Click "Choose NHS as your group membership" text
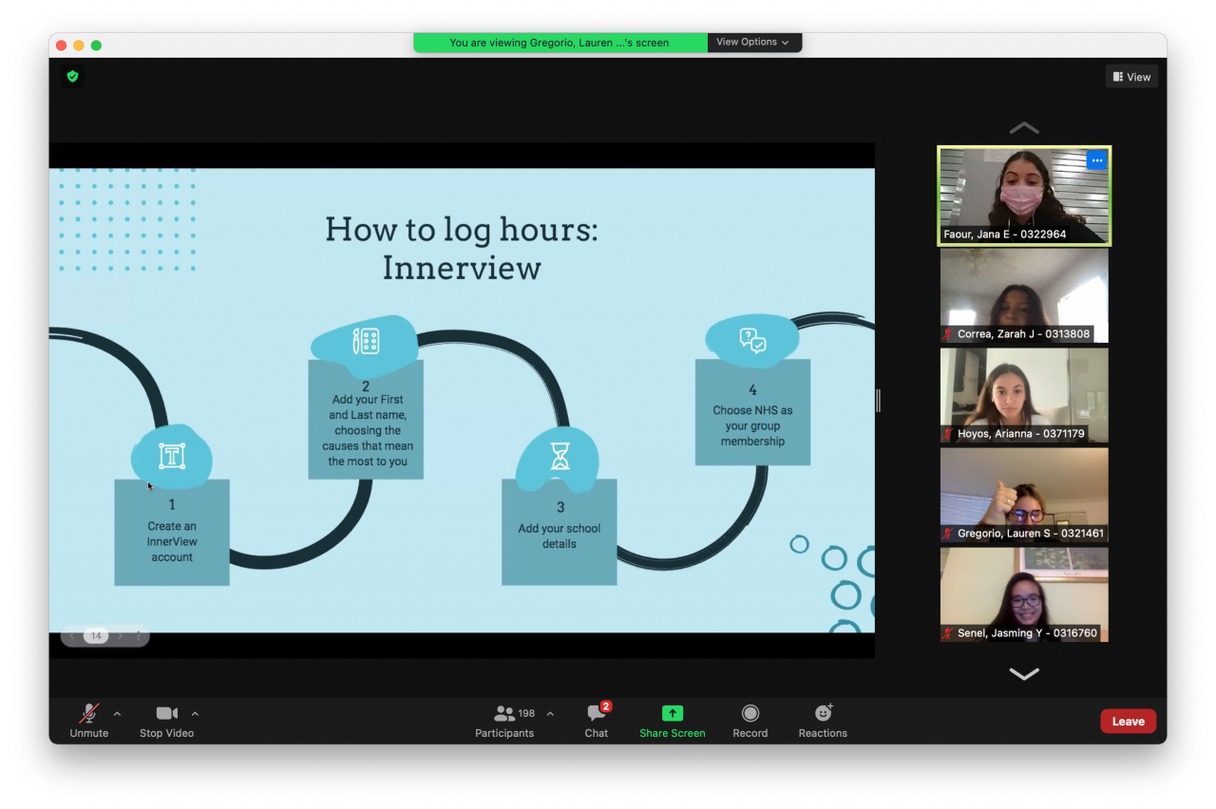 (x=752, y=425)
